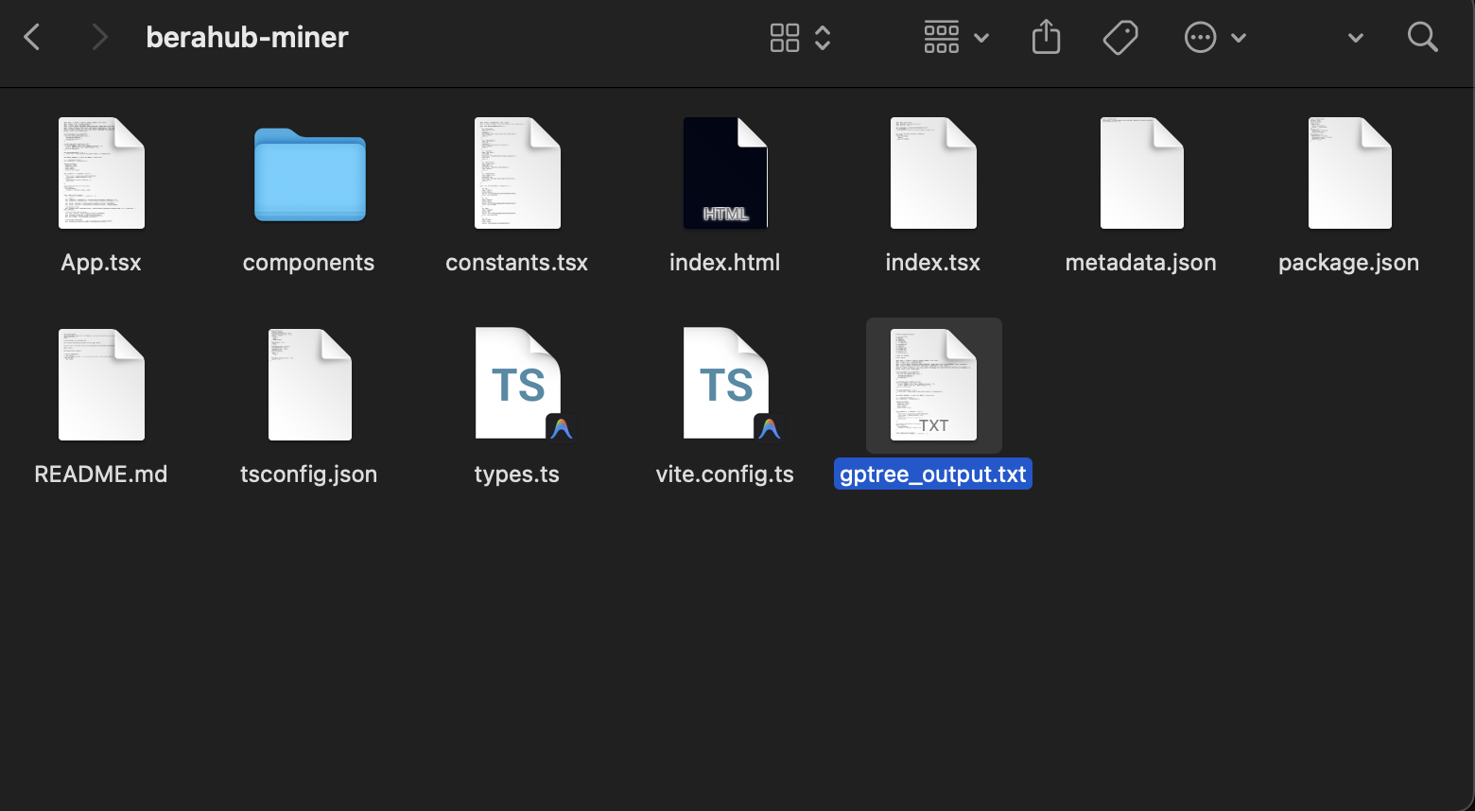Select the index.html file icon
Image resolution: width=1475 pixels, height=811 pixels.
coord(725,173)
